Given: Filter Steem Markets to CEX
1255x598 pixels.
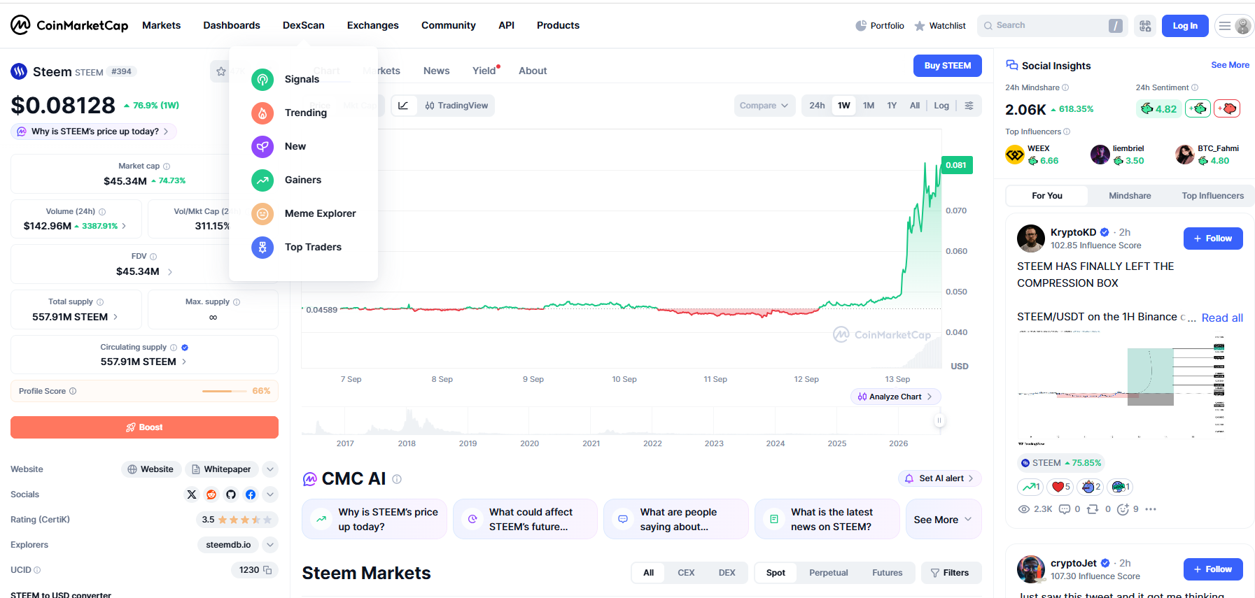Looking at the screenshot, I should [686, 573].
